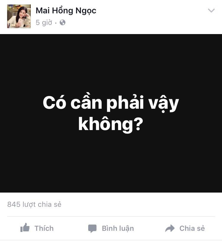222x245 pixels.
Task: Click the globe public privacy icon
Action: (62, 23)
